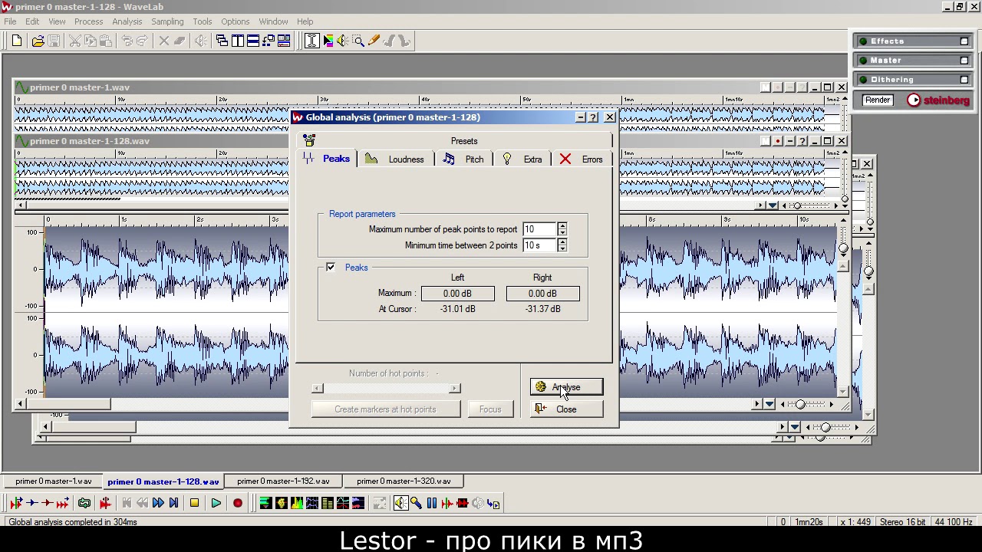Viewport: 982px width, 552px height.
Task: Open the spectrum analyzer meter icon
Action: [x=298, y=503]
